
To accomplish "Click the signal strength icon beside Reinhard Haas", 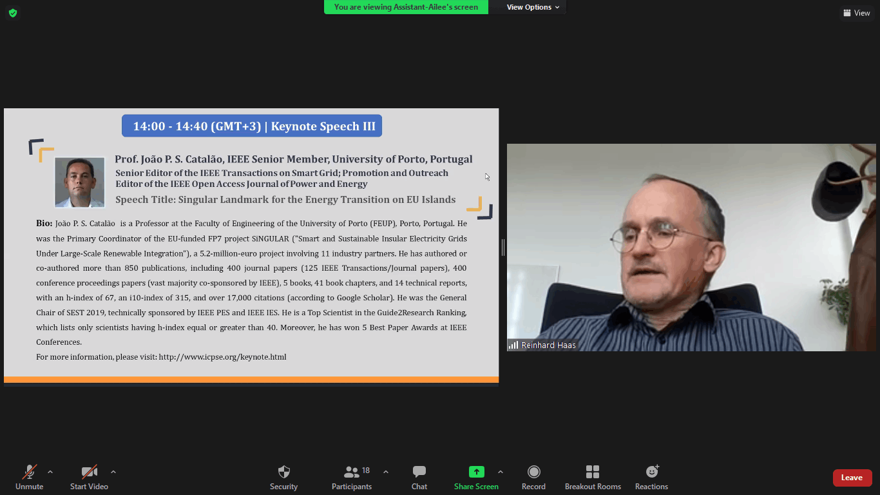I will pyautogui.click(x=513, y=345).
